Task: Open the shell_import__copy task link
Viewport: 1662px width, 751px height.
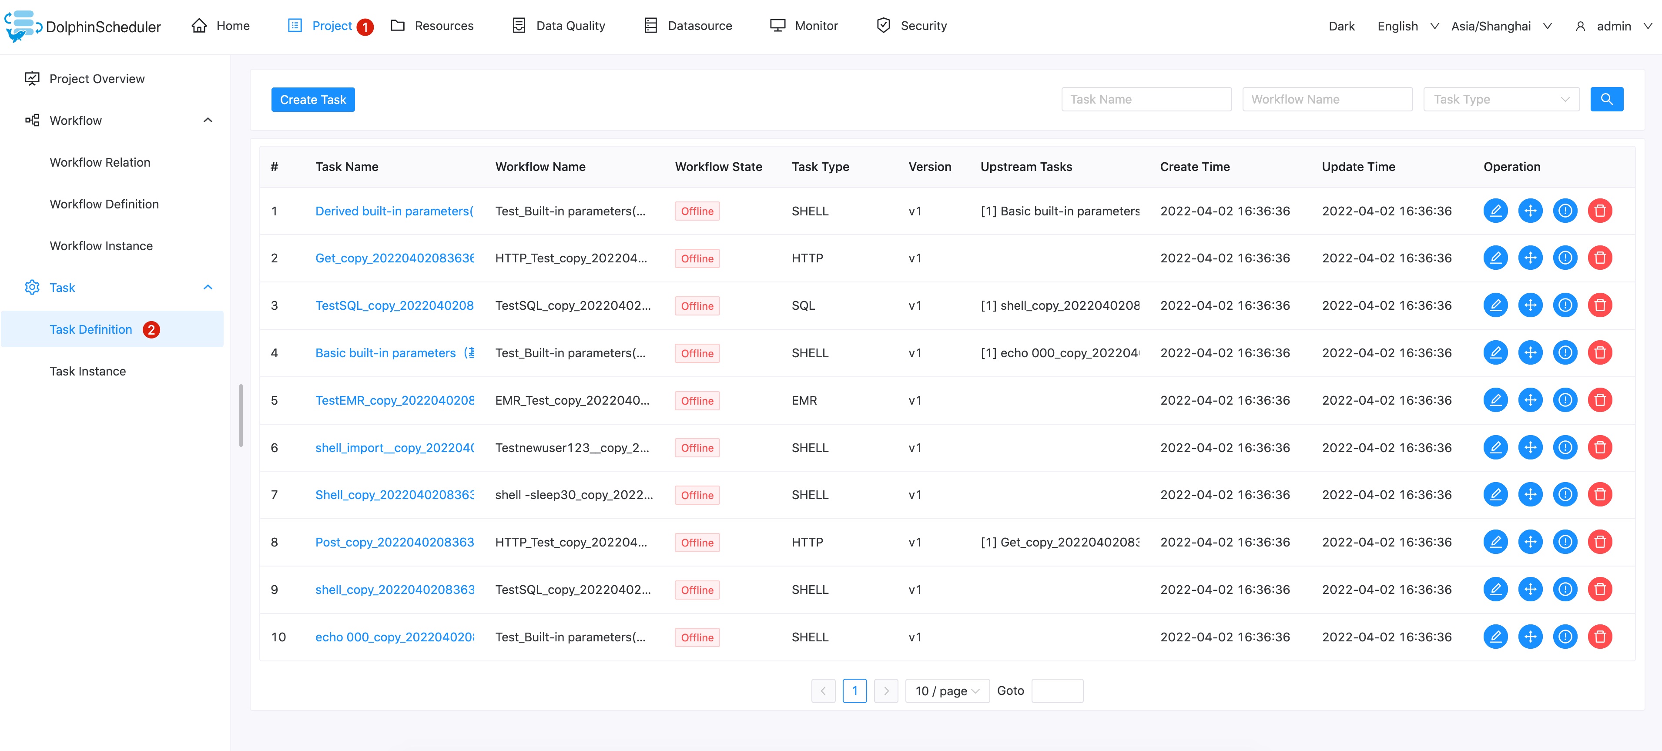Action: 394,448
